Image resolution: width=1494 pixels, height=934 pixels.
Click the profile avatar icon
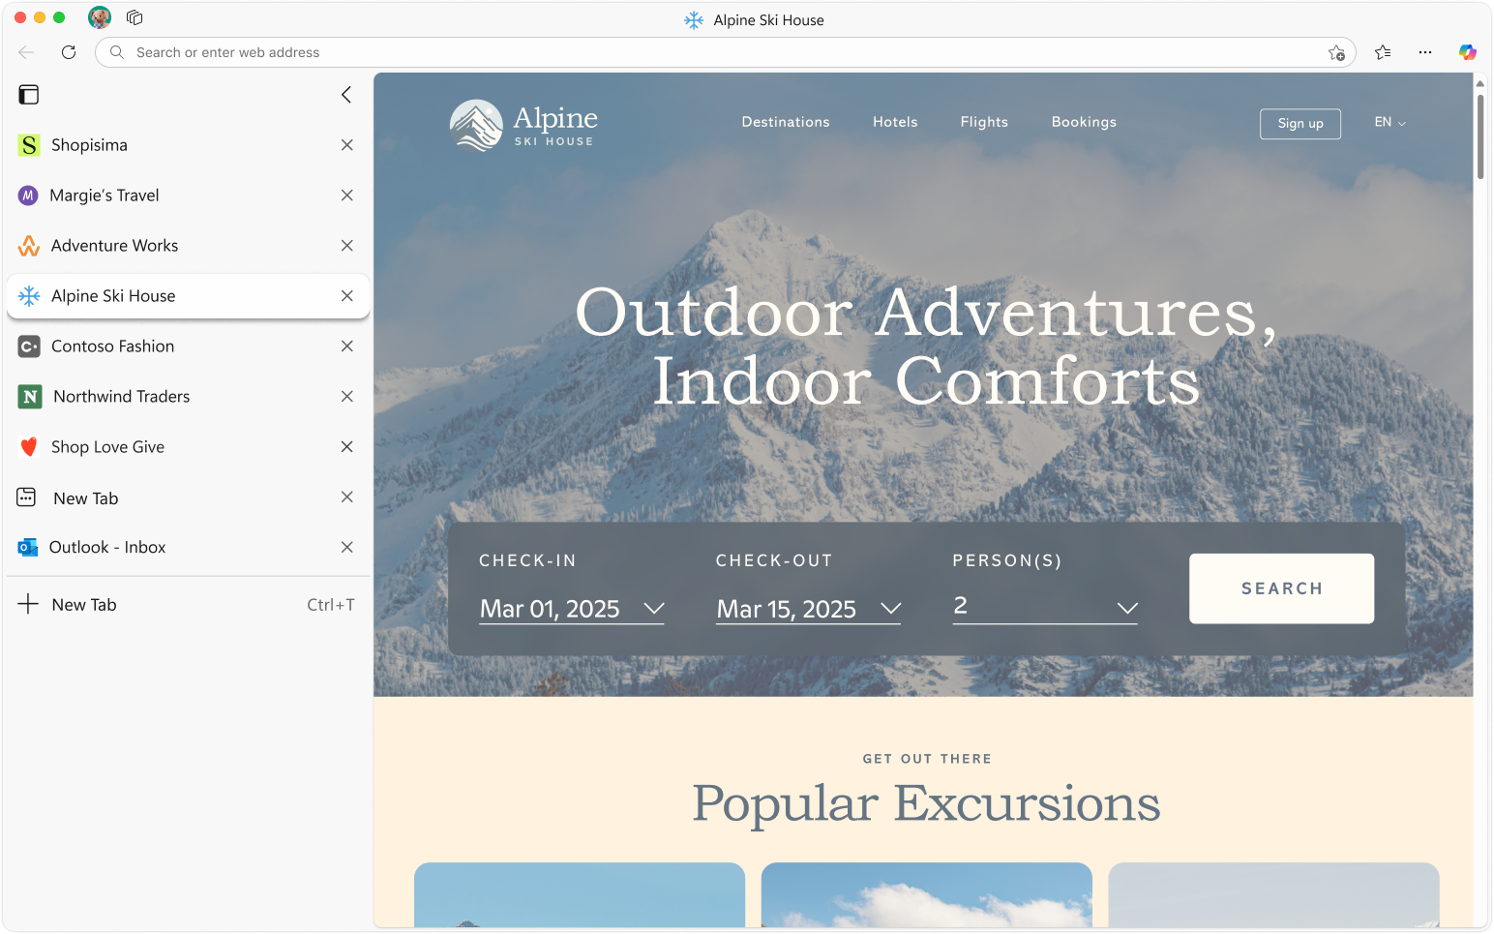click(x=100, y=17)
